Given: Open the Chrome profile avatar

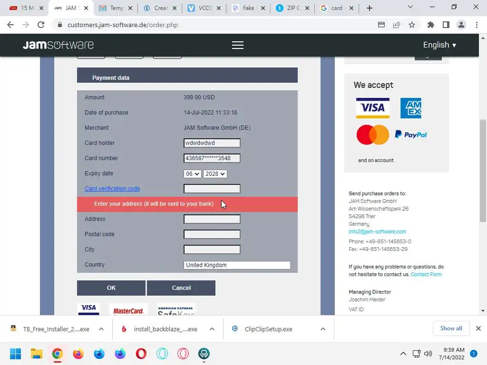Looking at the screenshot, I should point(461,25).
